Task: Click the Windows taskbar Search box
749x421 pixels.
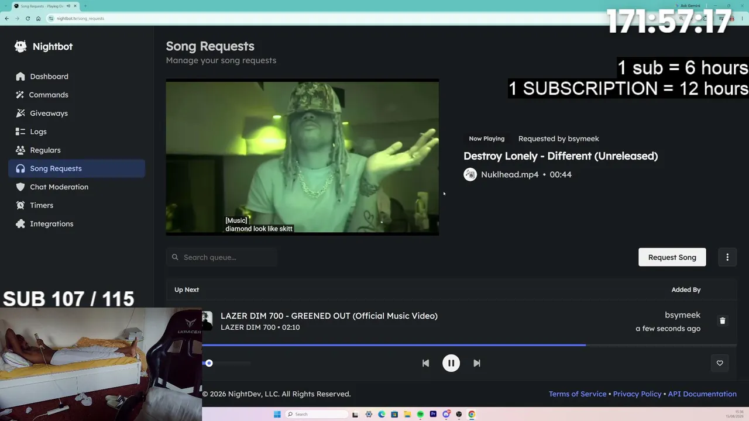Action: pos(317,415)
